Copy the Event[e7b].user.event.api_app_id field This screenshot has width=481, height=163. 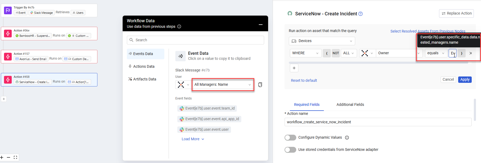pos(209,119)
